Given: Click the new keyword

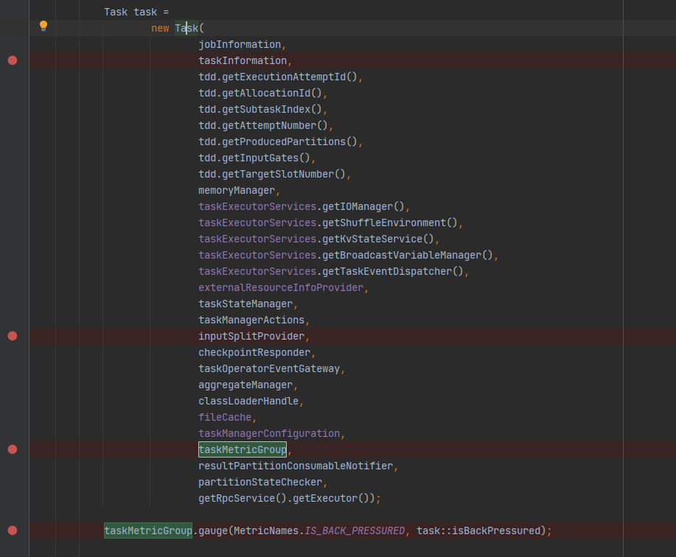Looking at the screenshot, I should [160, 29].
